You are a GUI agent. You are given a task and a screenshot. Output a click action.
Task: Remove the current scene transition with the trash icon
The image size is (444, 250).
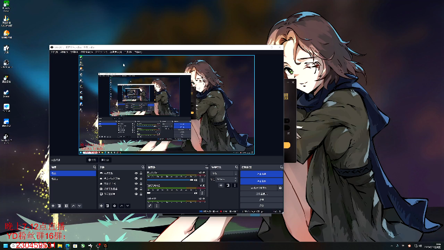228,185
